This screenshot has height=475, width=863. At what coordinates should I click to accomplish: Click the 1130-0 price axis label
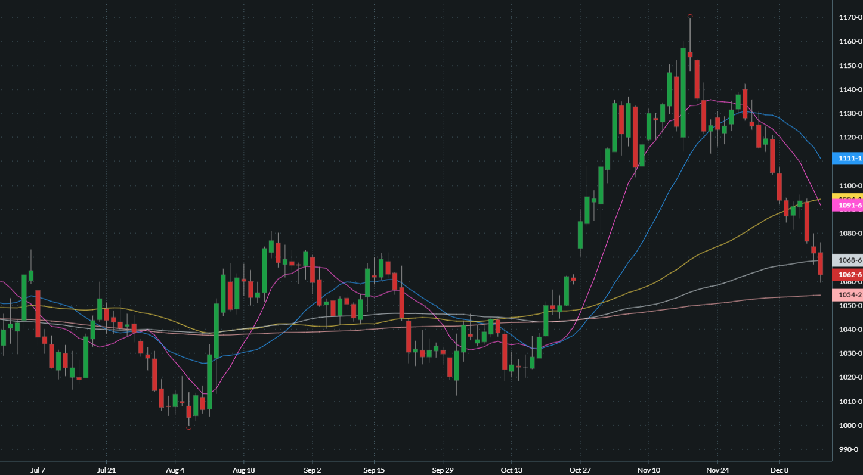click(850, 113)
